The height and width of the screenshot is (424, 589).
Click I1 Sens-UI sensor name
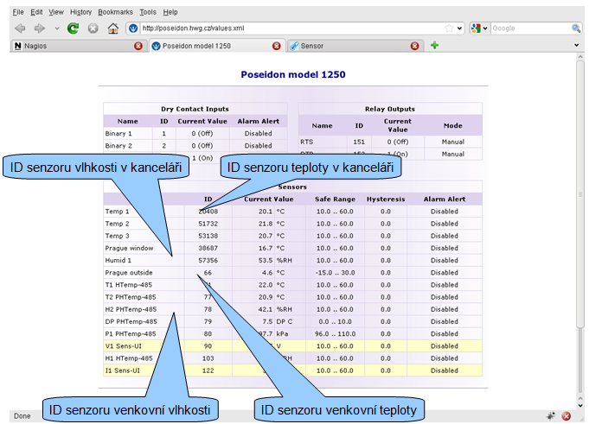pyautogui.click(x=123, y=370)
